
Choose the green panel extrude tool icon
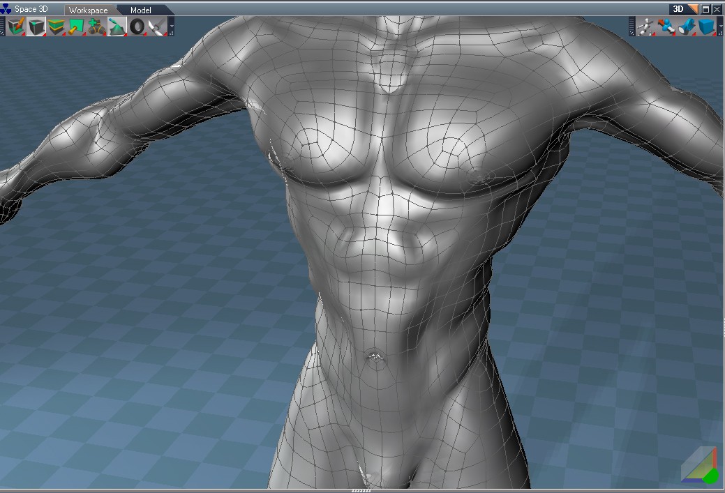[x=76, y=26]
